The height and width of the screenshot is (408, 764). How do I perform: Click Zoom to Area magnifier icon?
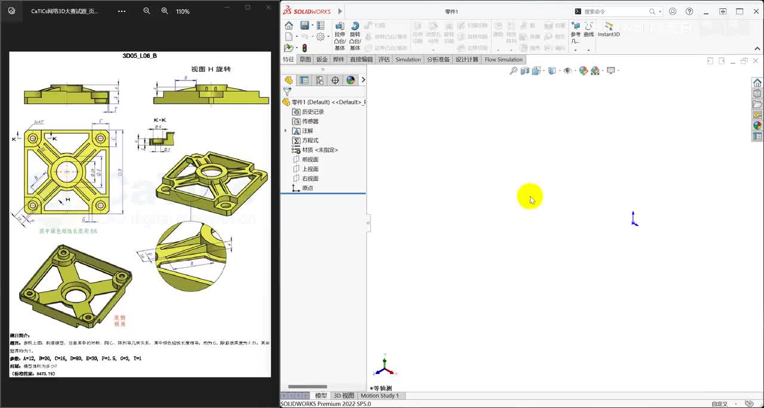[513, 70]
